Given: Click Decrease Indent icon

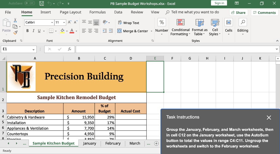Looking at the screenshot, I should pos(105,31).
